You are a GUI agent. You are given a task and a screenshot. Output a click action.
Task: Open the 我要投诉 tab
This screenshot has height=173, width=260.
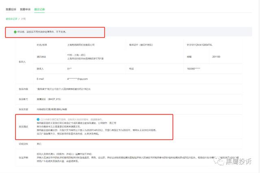click(x=11, y=9)
